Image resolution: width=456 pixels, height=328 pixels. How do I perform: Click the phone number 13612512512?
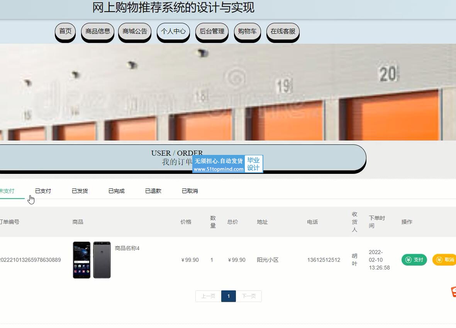(324, 260)
